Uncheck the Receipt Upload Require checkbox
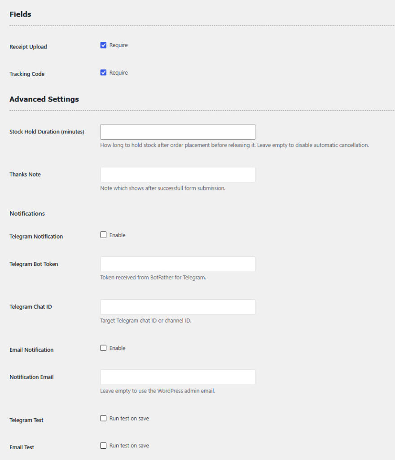The image size is (395, 460). [x=103, y=45]
